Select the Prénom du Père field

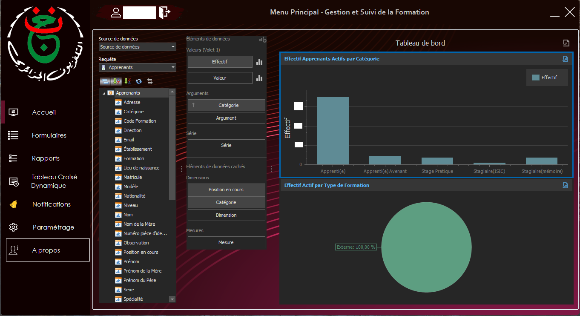tap(140, 280)
